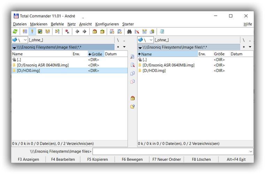
Task: Open the Dateien menu
Action: [x=20, y=24]
